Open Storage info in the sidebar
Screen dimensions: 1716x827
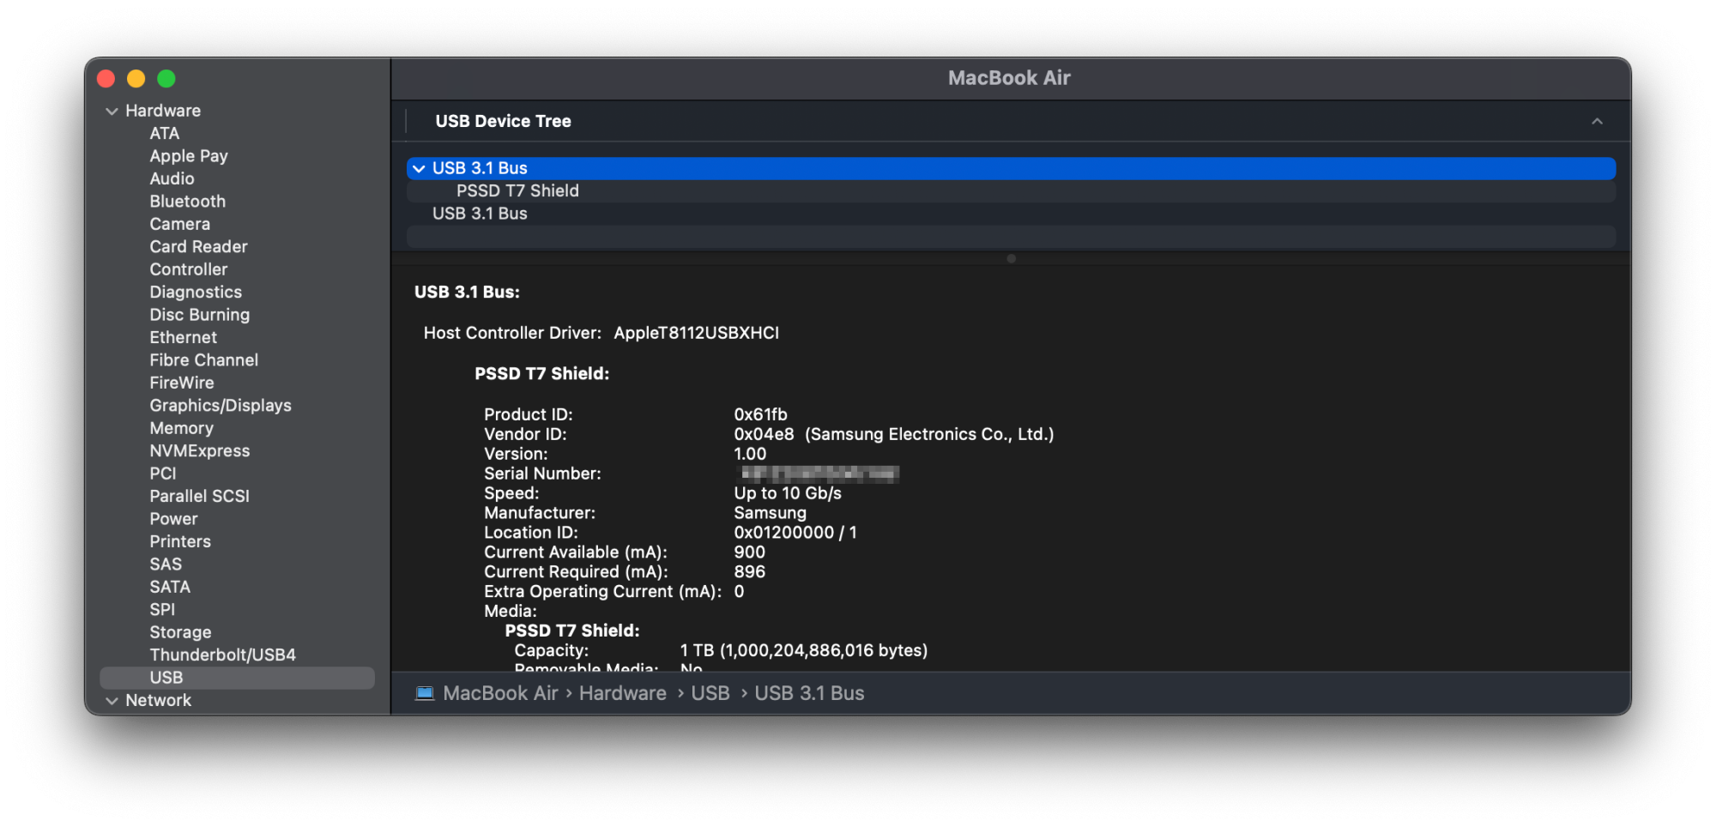[180, 632]
